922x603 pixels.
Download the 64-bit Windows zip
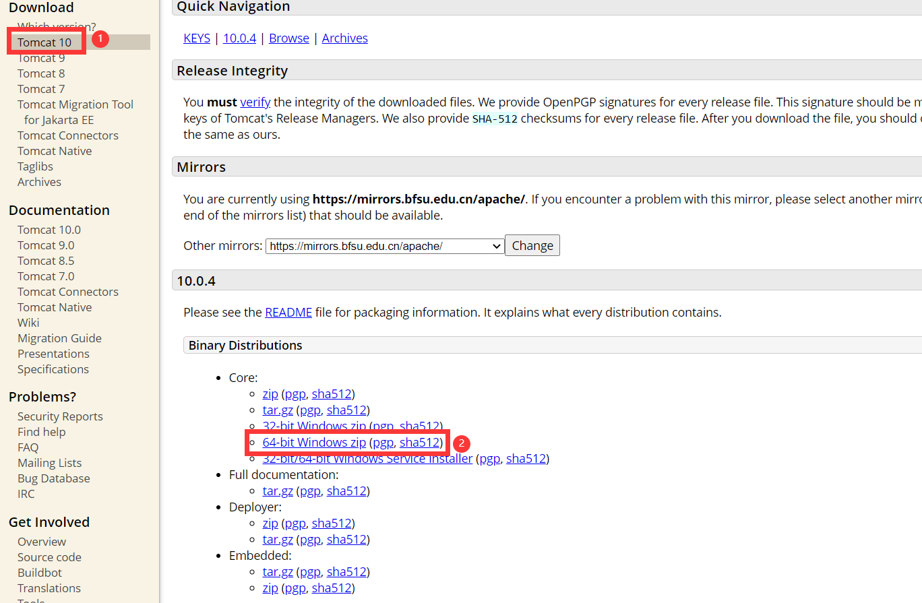pyautogui.click(x=314, y=443)
